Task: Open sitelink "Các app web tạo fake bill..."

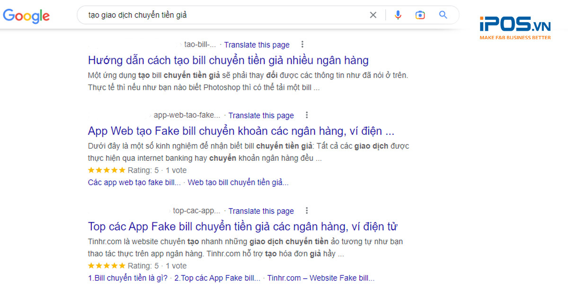Action: [134, 183]
